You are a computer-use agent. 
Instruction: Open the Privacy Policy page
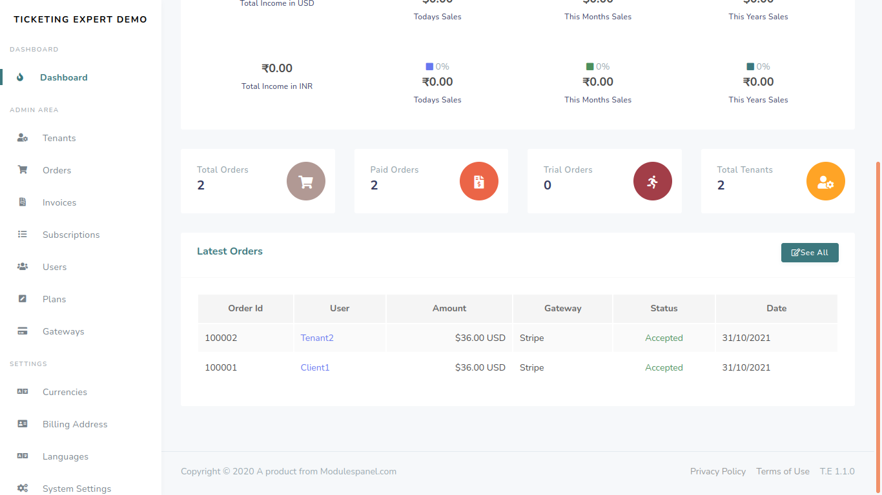point(717,471)
